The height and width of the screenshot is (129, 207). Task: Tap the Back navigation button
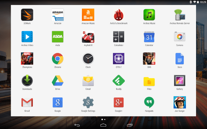point(77,125)
